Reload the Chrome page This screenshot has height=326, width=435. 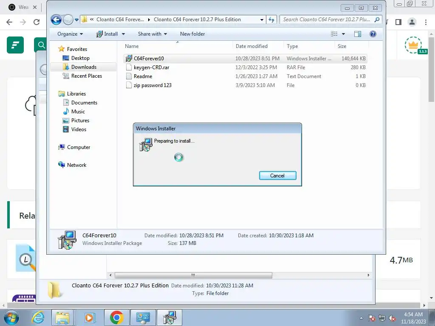click(x=37, y=22)
